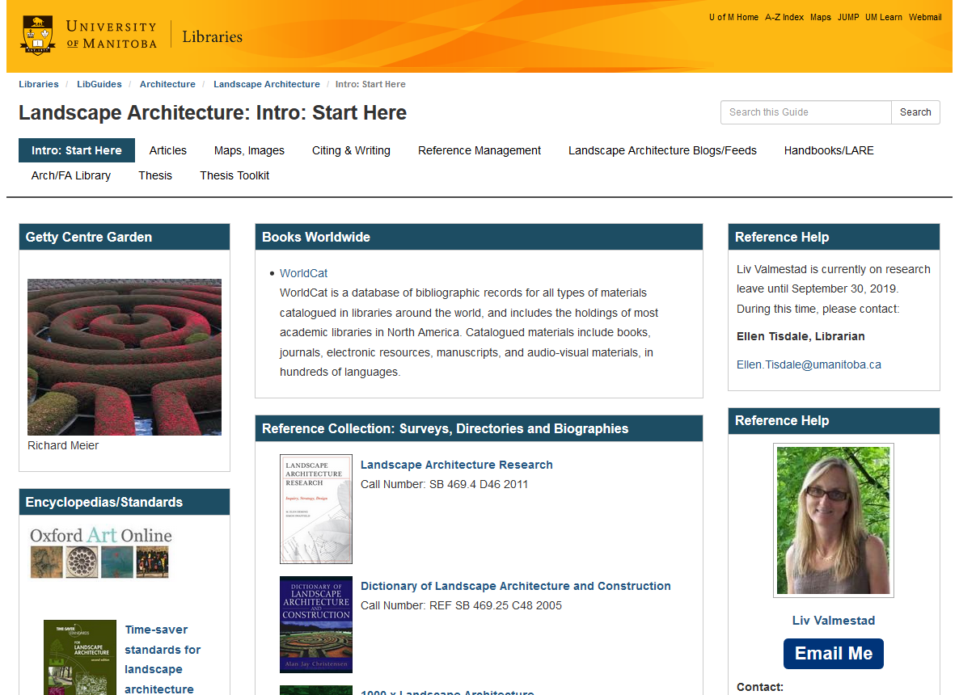
Task: Open Landscape Architecture Blogs/Feeds tab
Action: [662, 150]
